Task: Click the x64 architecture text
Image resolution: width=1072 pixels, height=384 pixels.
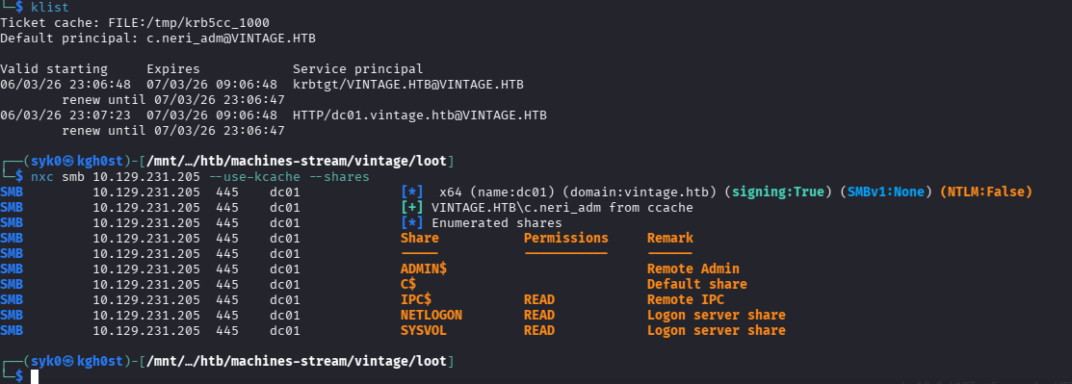Action: (451, 192)
